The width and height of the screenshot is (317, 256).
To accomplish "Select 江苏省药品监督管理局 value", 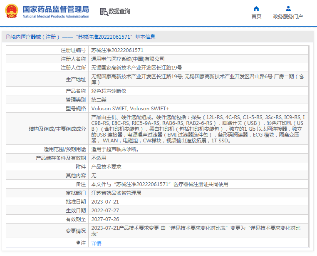I will 116,193.
